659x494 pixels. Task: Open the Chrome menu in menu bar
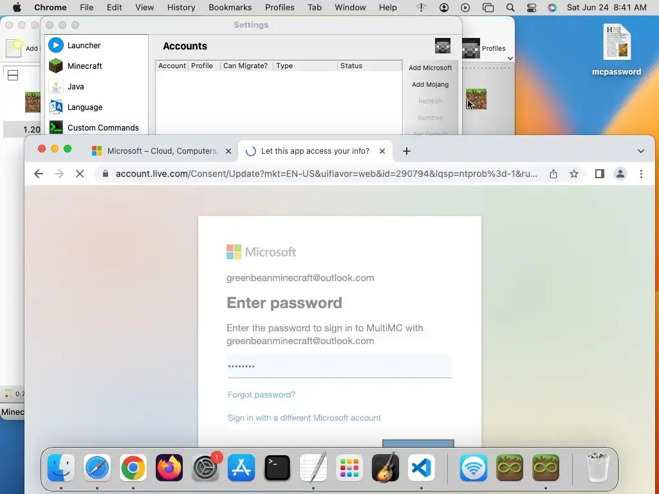coord(50,8)
